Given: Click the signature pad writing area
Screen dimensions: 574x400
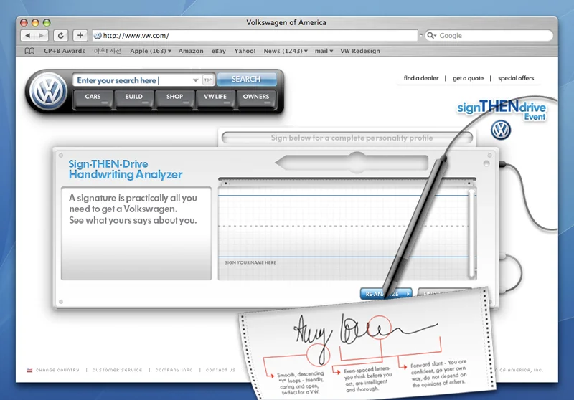Looking at the screenshot, I should tap(344, 232).
